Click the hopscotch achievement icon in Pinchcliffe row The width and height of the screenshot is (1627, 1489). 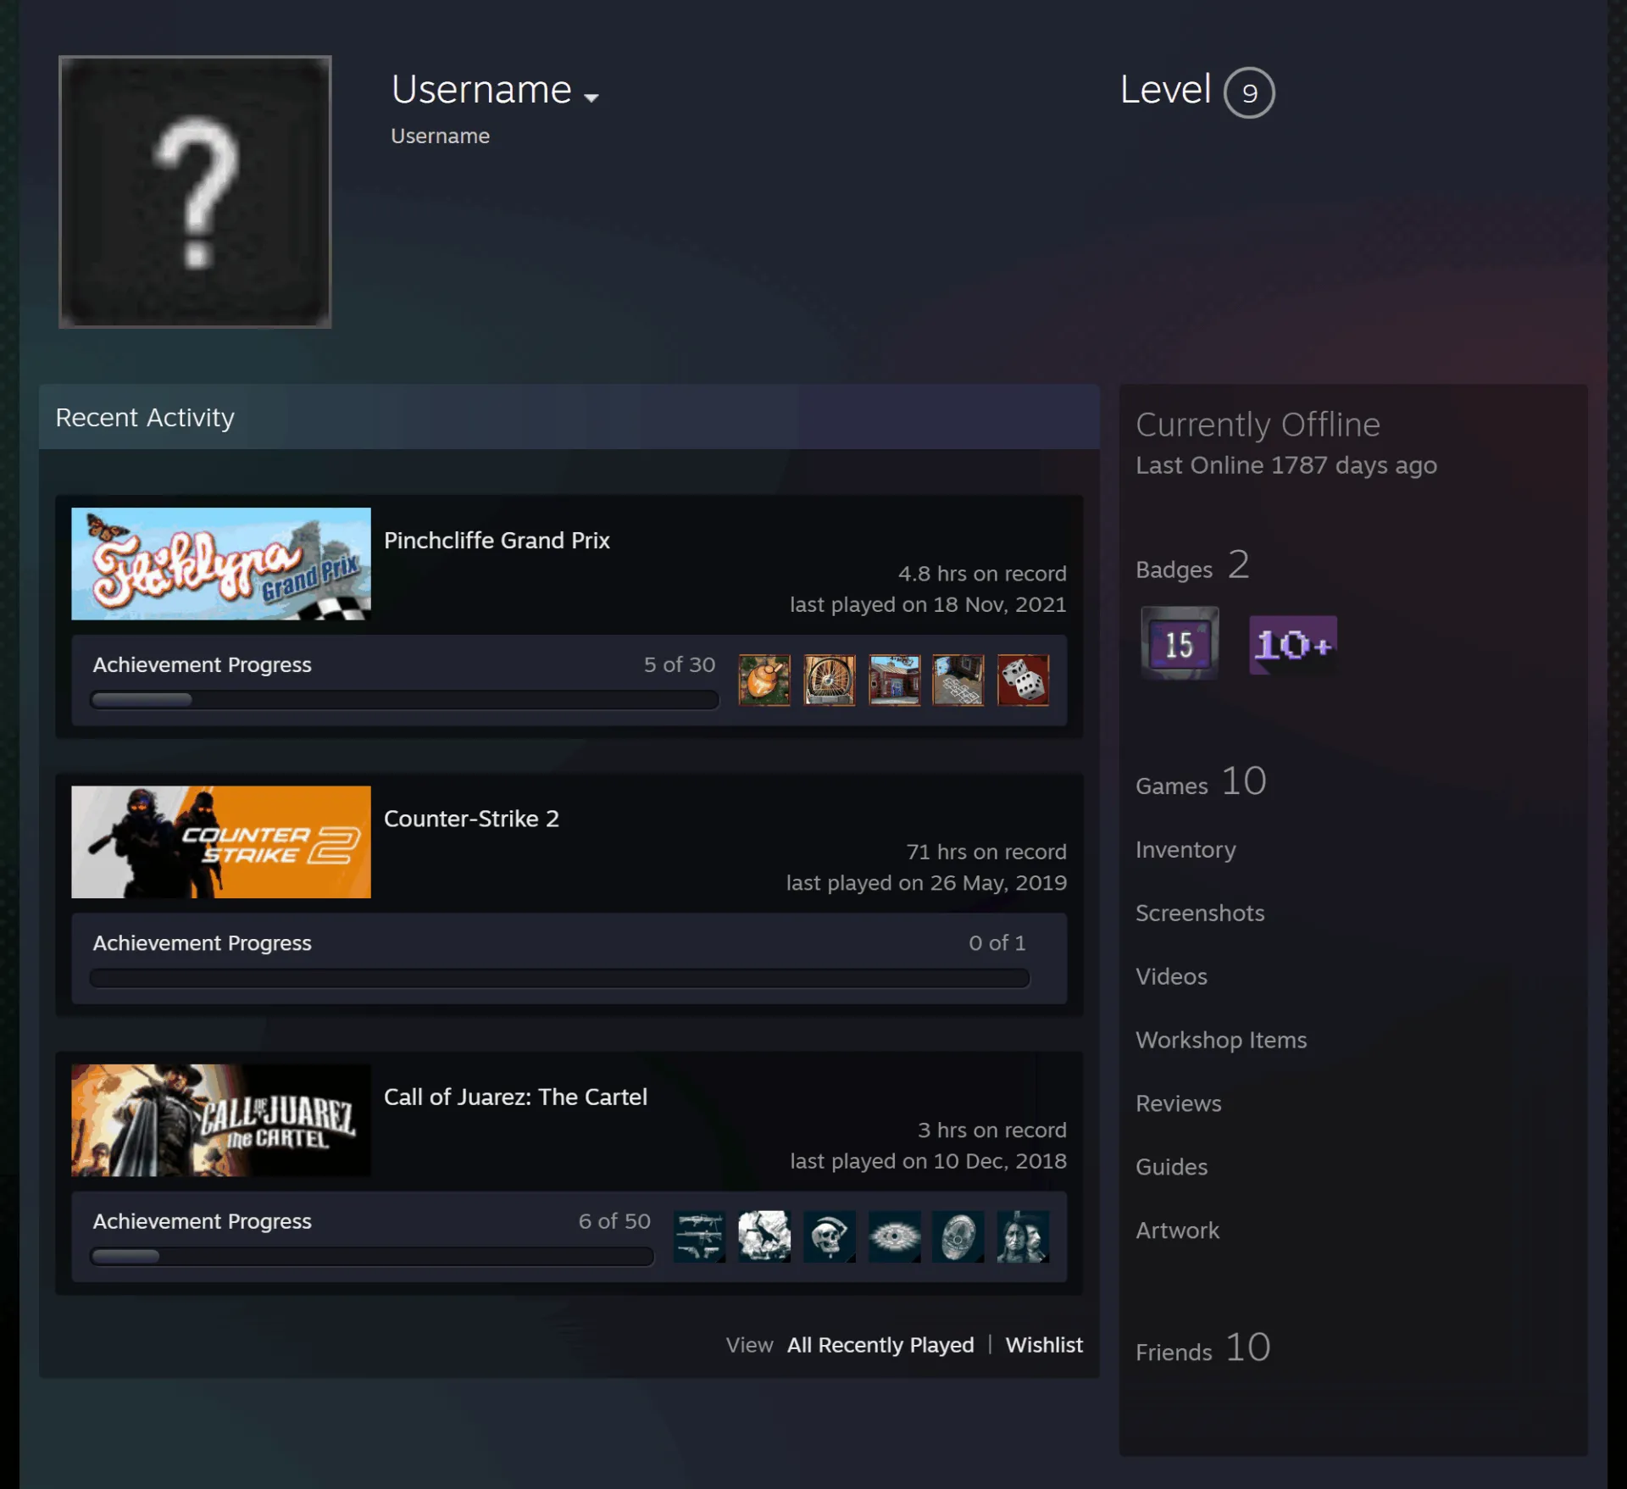tap(958, 680)
